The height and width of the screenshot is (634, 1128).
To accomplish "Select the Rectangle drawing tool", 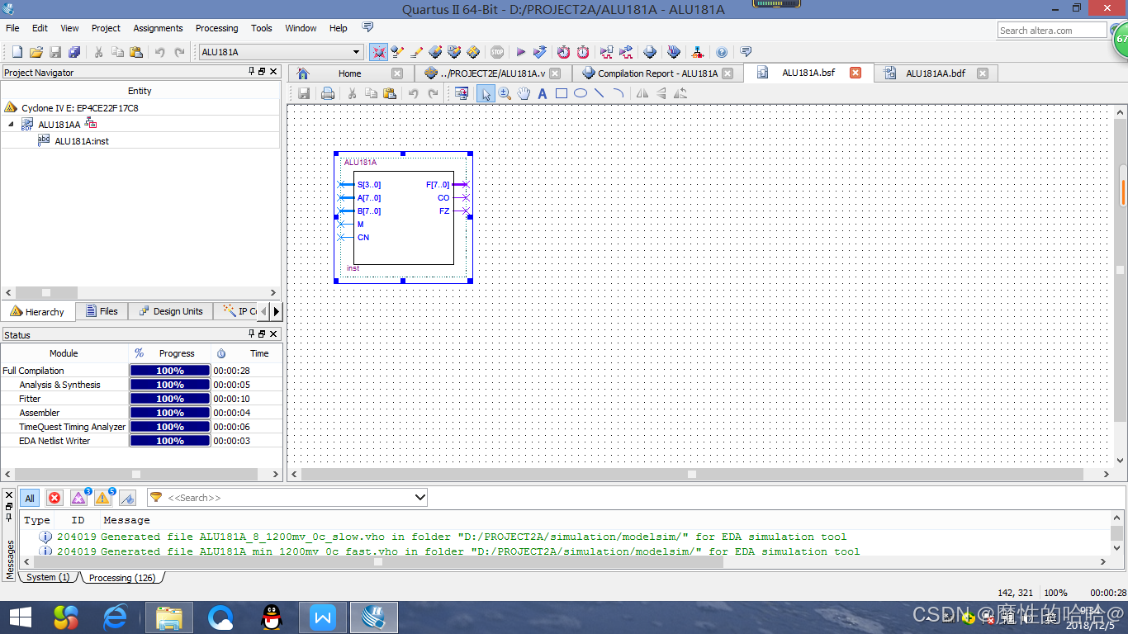I will (562, 93).
